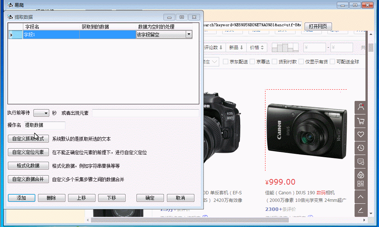379x227 pixels.
Task: Click the chat message sidebar icon
Action: pos(361,161)
